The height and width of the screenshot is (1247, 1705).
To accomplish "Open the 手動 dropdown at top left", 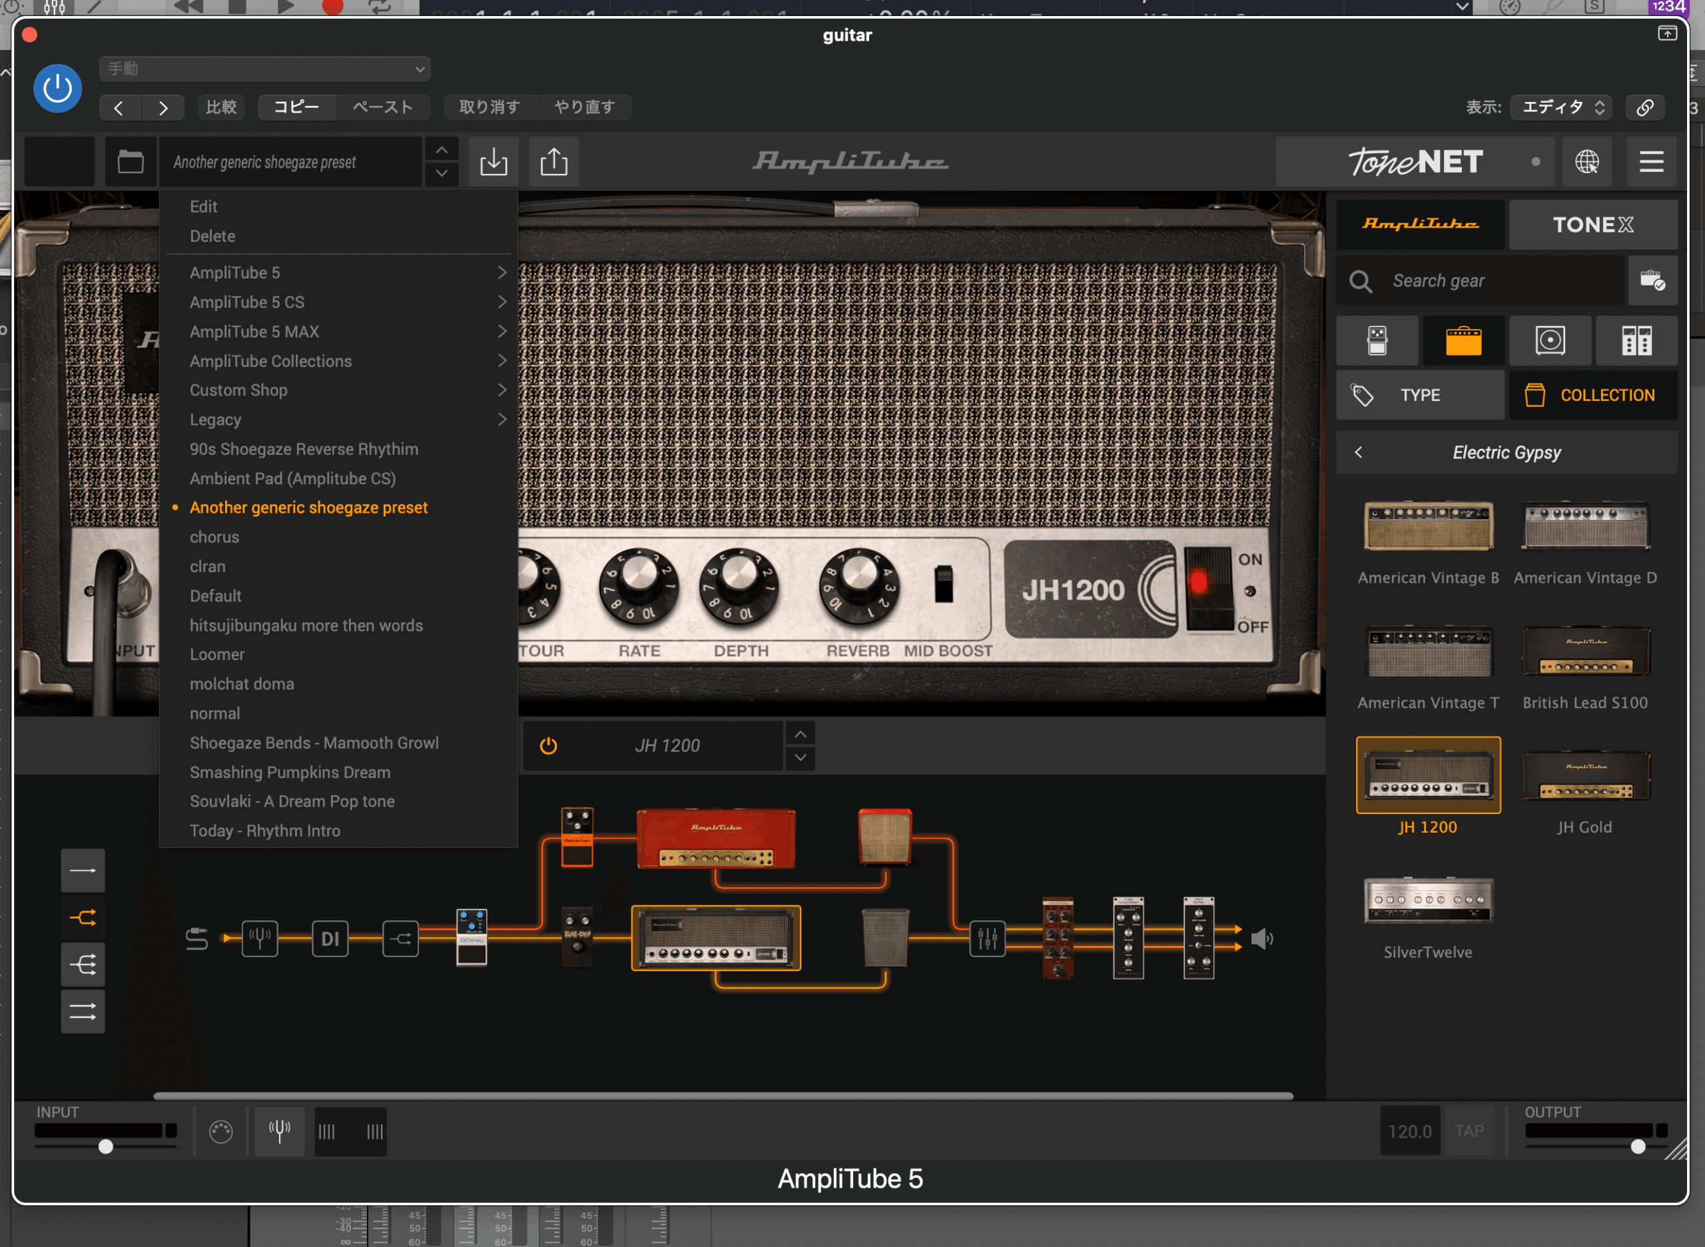I will (264, 69).
